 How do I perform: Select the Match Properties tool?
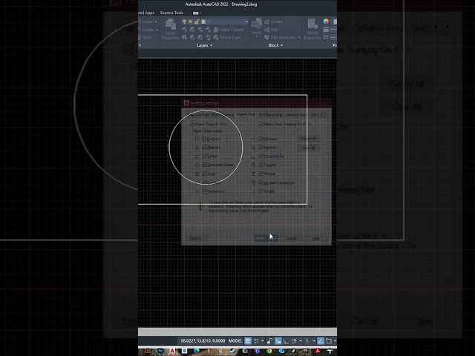(312, 30)
